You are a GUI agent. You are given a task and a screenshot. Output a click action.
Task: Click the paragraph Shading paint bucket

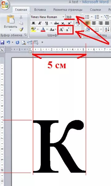point(87,29)
